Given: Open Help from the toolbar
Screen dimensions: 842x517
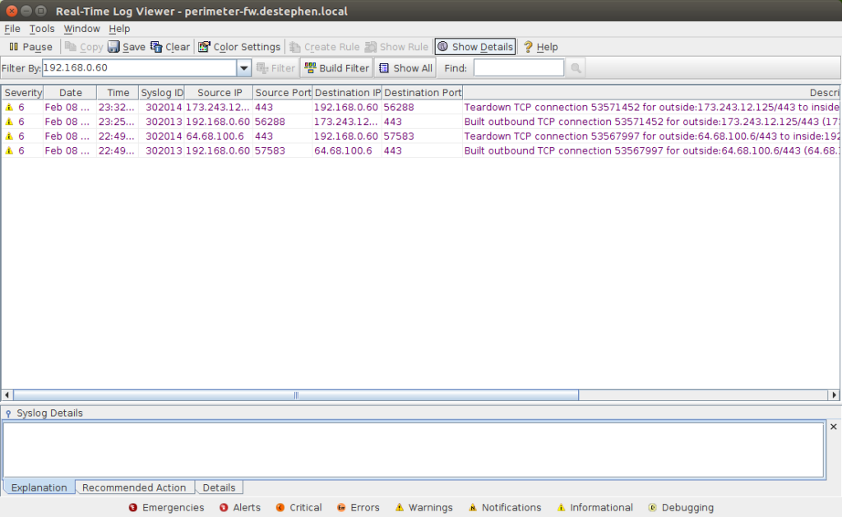Looking at the screenshot, I should (541, 47).
